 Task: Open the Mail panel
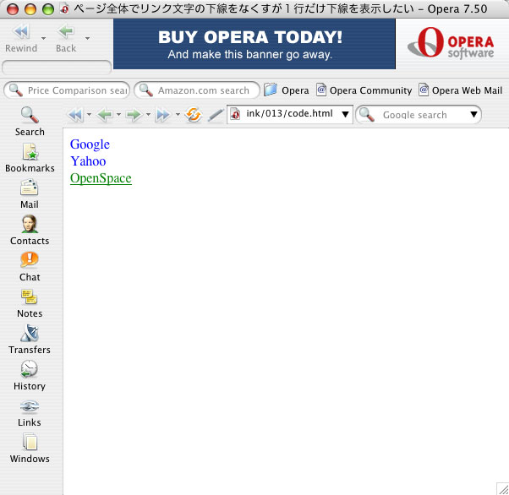coord(30,194)
